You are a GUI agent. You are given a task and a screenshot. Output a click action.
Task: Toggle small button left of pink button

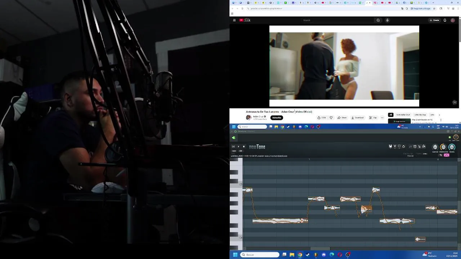(440, 155)
